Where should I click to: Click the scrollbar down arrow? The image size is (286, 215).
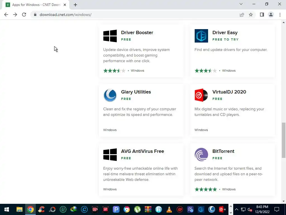pos(283,202)
